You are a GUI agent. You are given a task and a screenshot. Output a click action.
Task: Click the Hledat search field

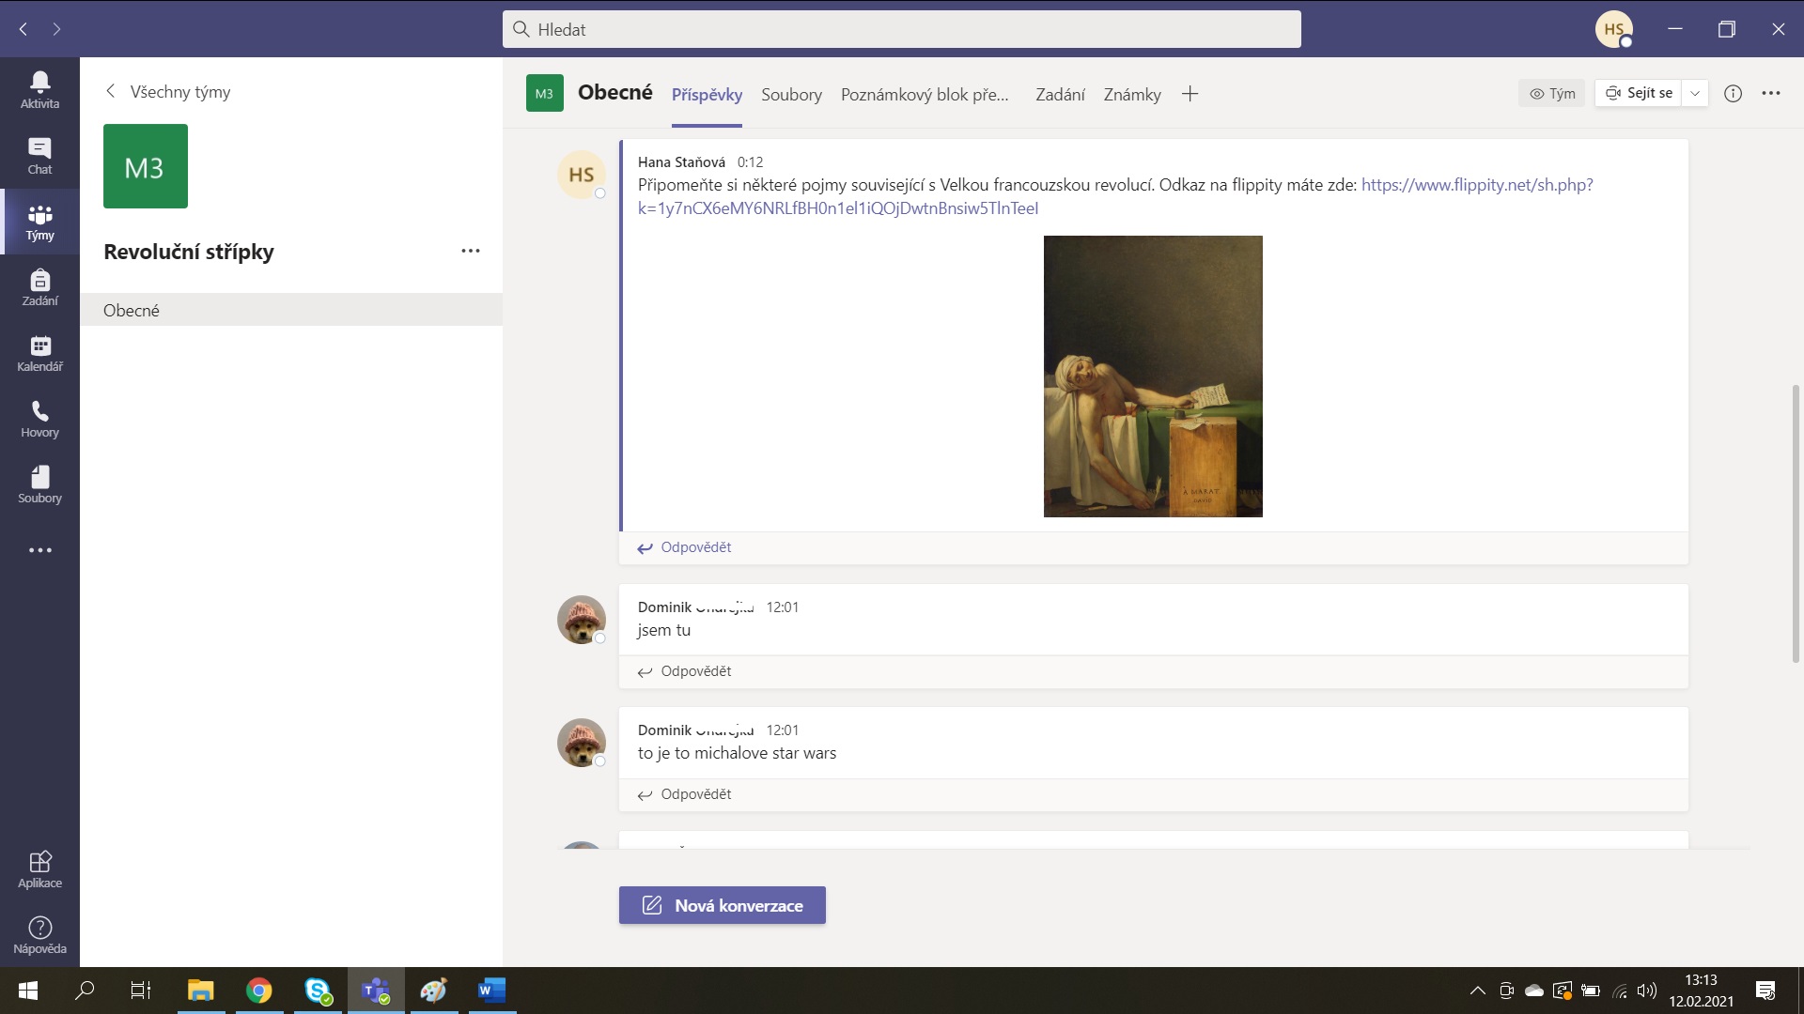point(902,29)
